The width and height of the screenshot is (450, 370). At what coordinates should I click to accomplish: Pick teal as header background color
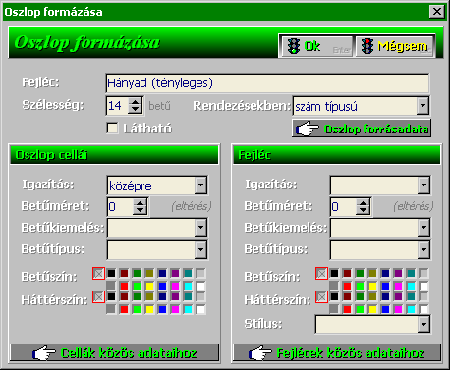point(411,297)
